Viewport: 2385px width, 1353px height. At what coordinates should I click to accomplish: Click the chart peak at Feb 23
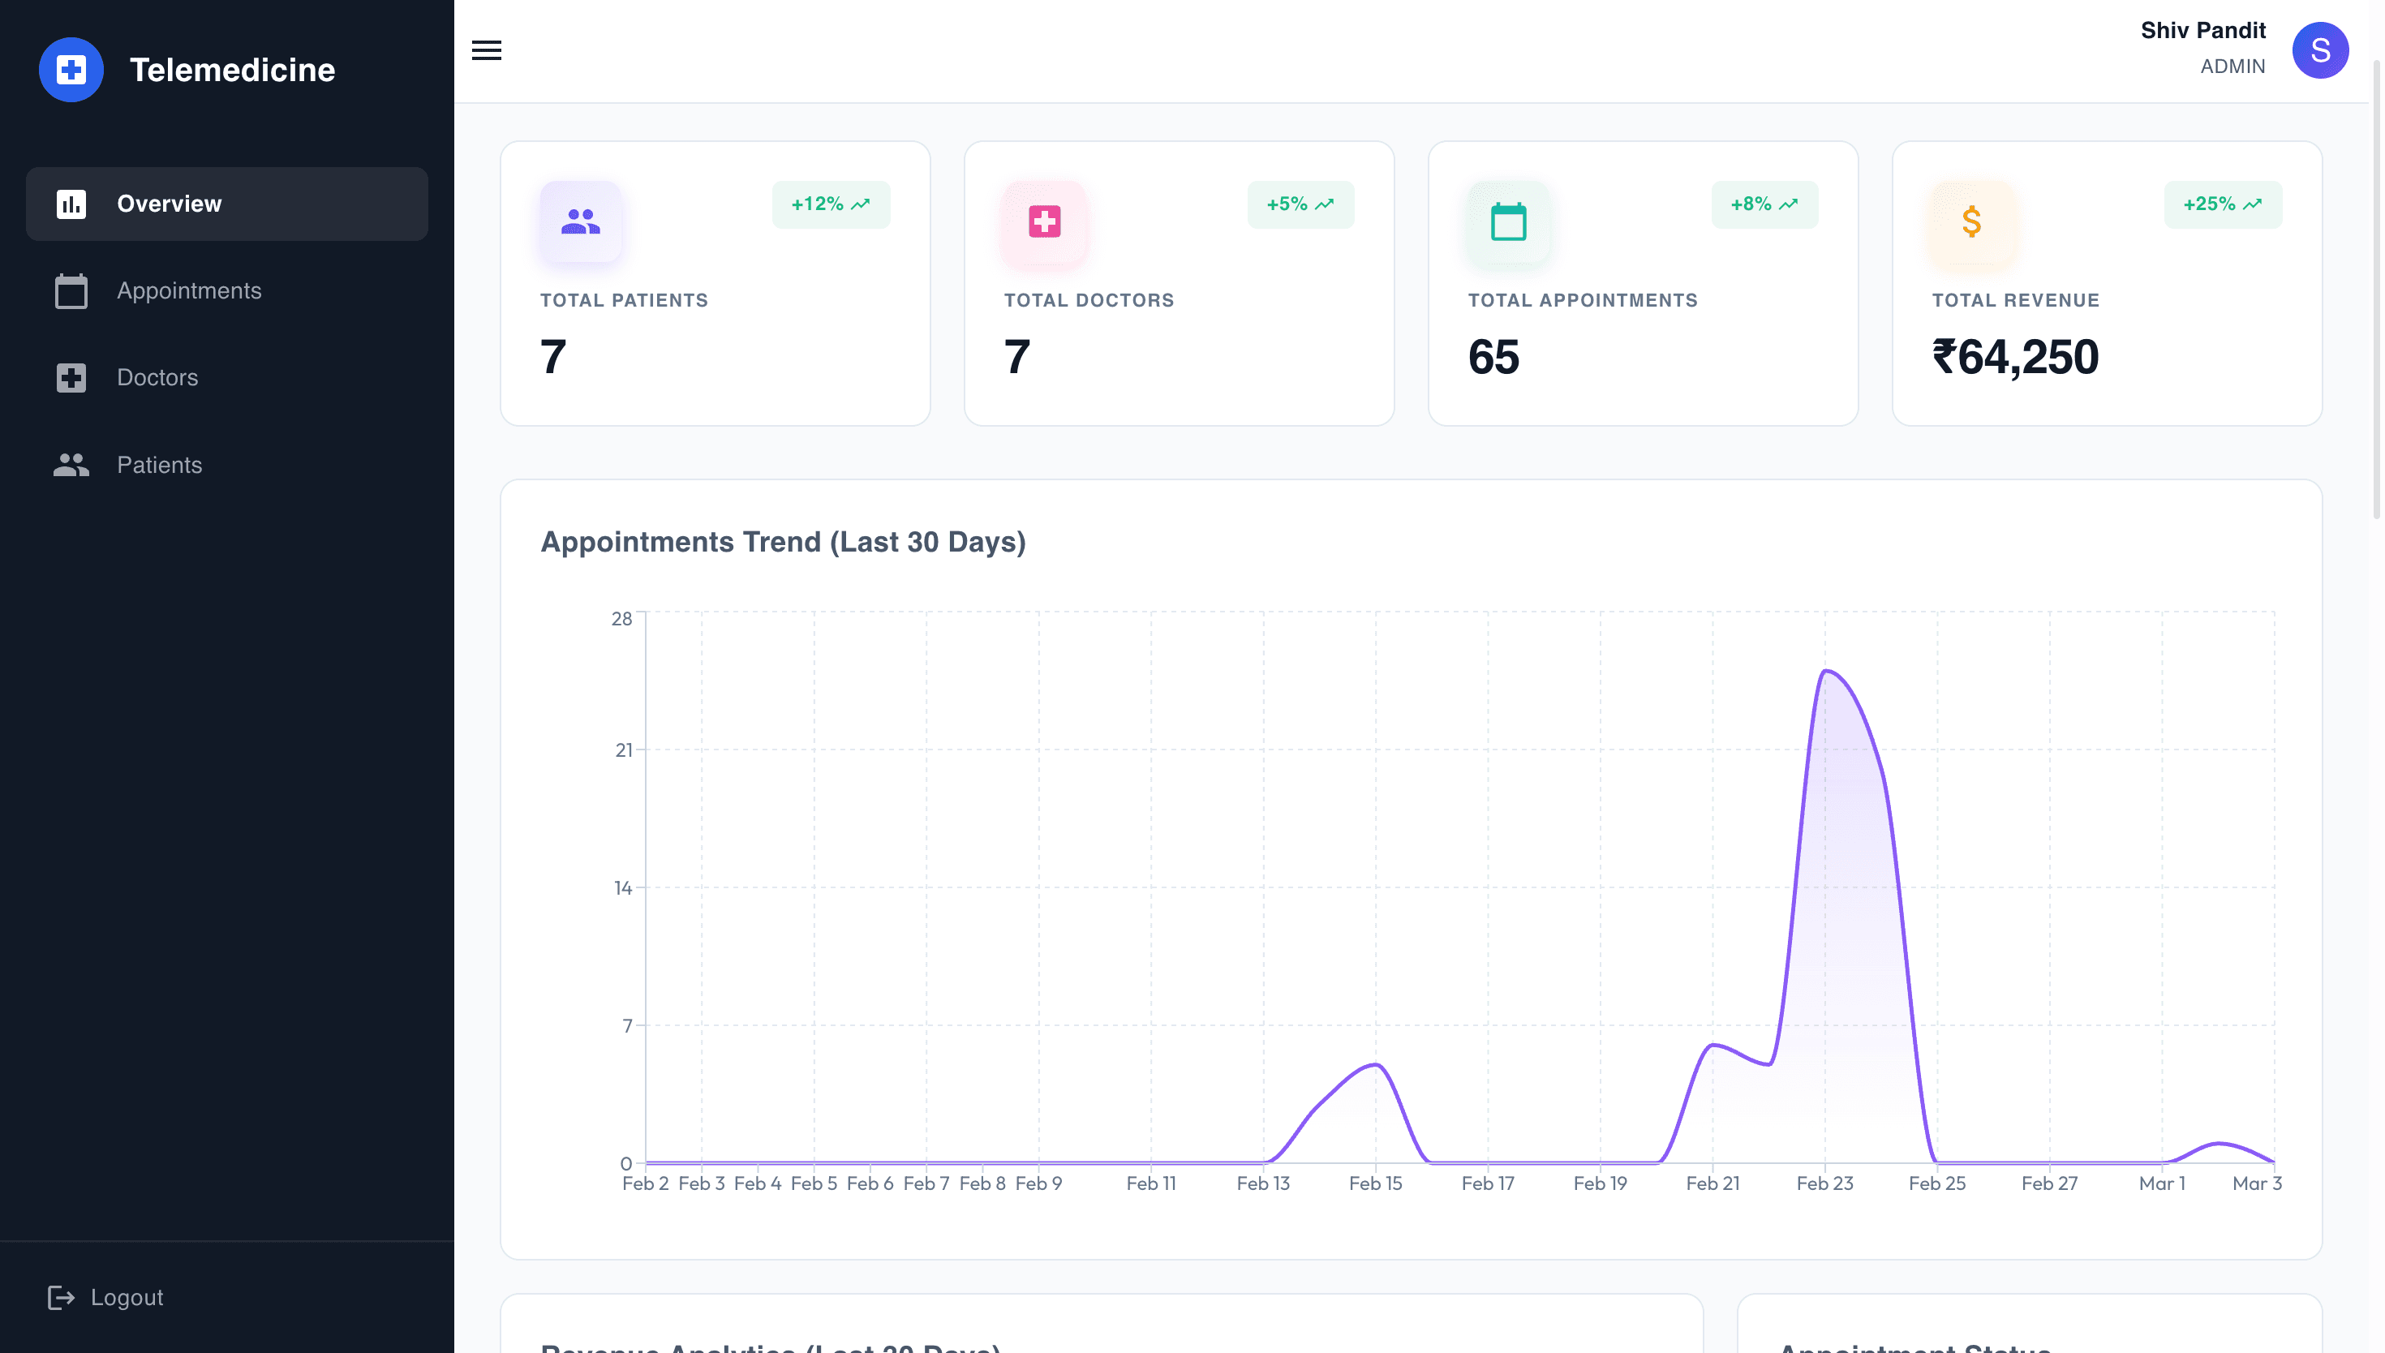1824,671
